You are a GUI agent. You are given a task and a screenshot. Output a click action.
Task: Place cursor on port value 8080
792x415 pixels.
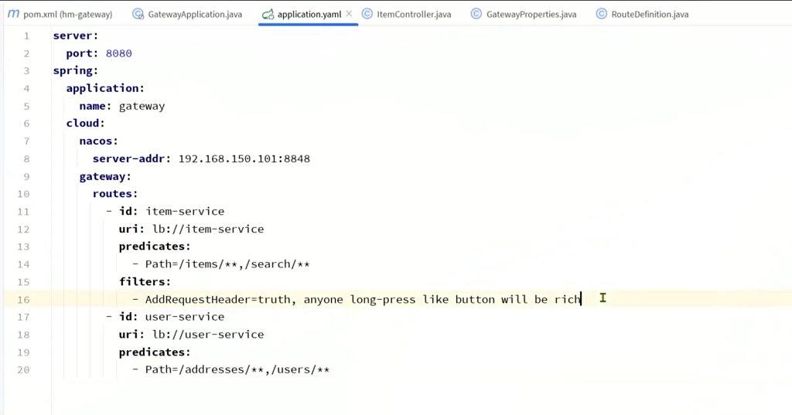pos(119,53)
